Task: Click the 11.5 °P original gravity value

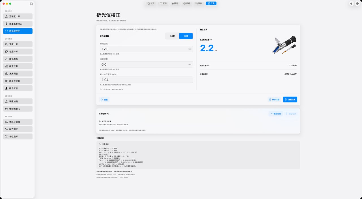Action: (x=293, y=65)
